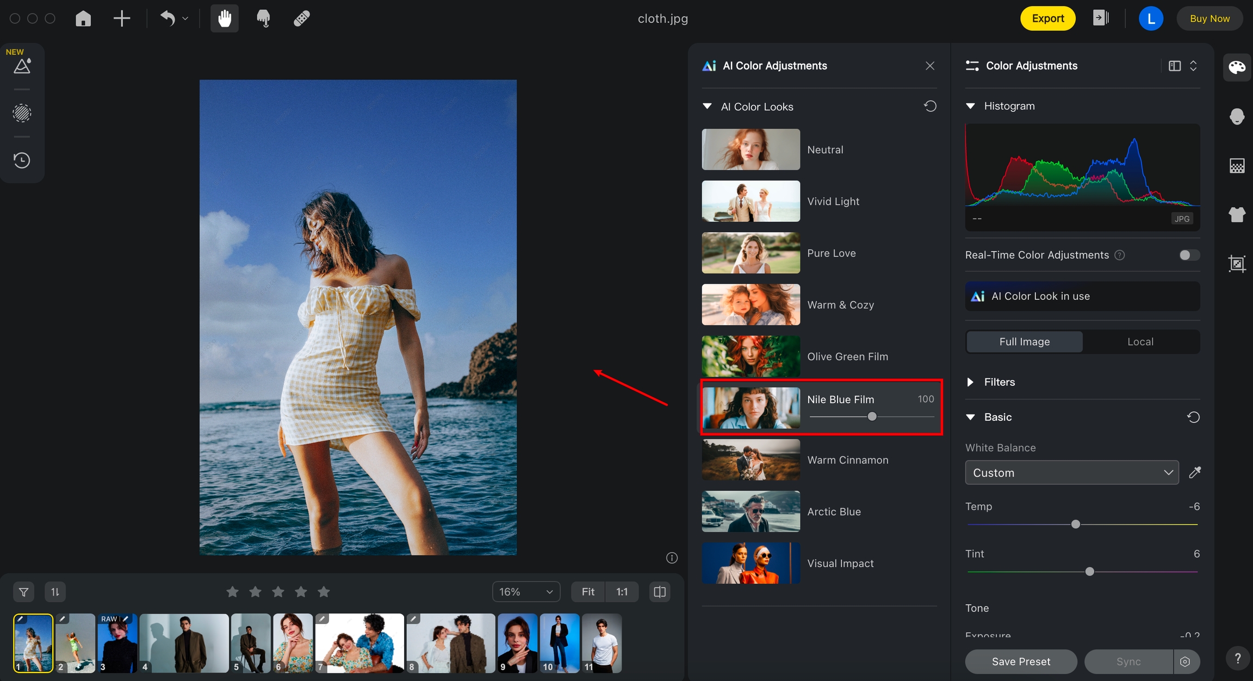This screenshot has width=1253, height=681.
Task: Toggle compare split view button
Action: coord(660,592)
